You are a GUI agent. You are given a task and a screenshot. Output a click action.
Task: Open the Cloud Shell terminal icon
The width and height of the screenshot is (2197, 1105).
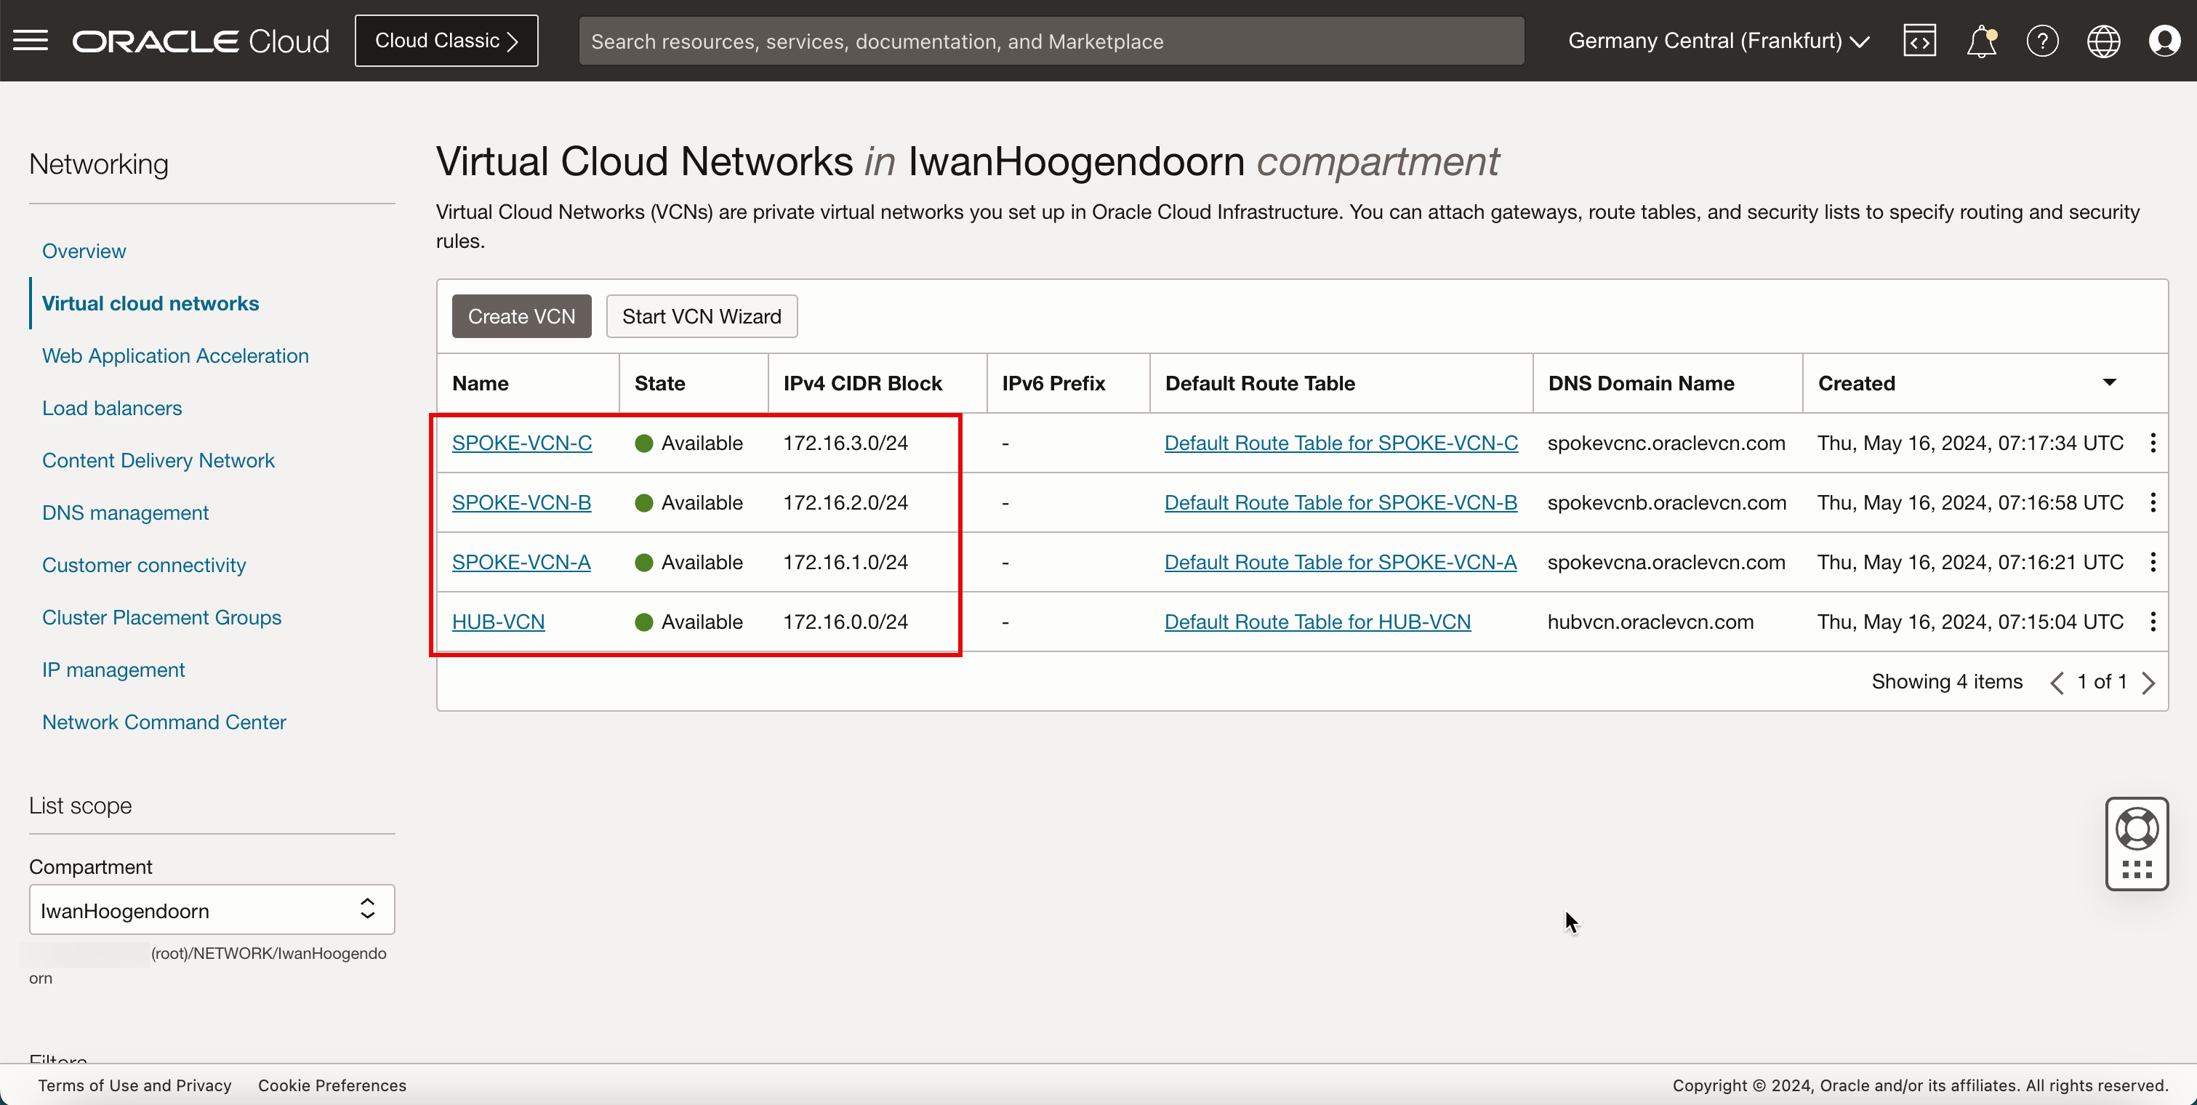coord(1919,39)
